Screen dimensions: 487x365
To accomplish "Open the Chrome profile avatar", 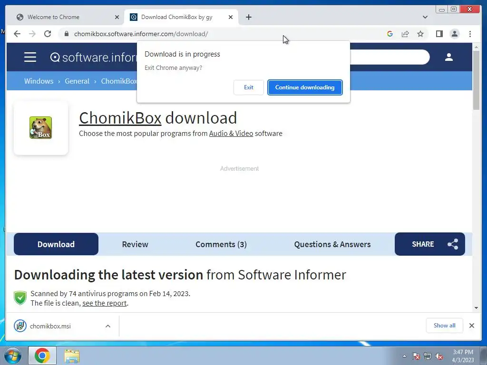I will pyautogui.click(x=455, y=34).
